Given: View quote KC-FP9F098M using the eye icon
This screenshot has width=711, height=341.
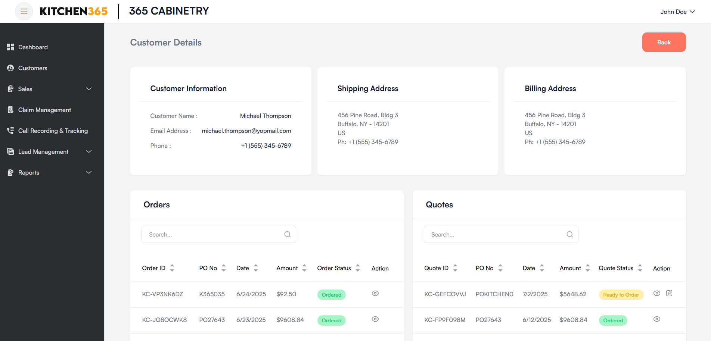Looking at the screenshot, I should click(x=657, y=319).
